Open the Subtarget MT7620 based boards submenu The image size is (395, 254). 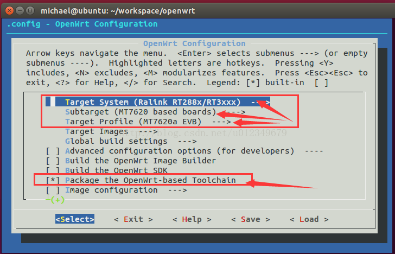click(155, 112)
